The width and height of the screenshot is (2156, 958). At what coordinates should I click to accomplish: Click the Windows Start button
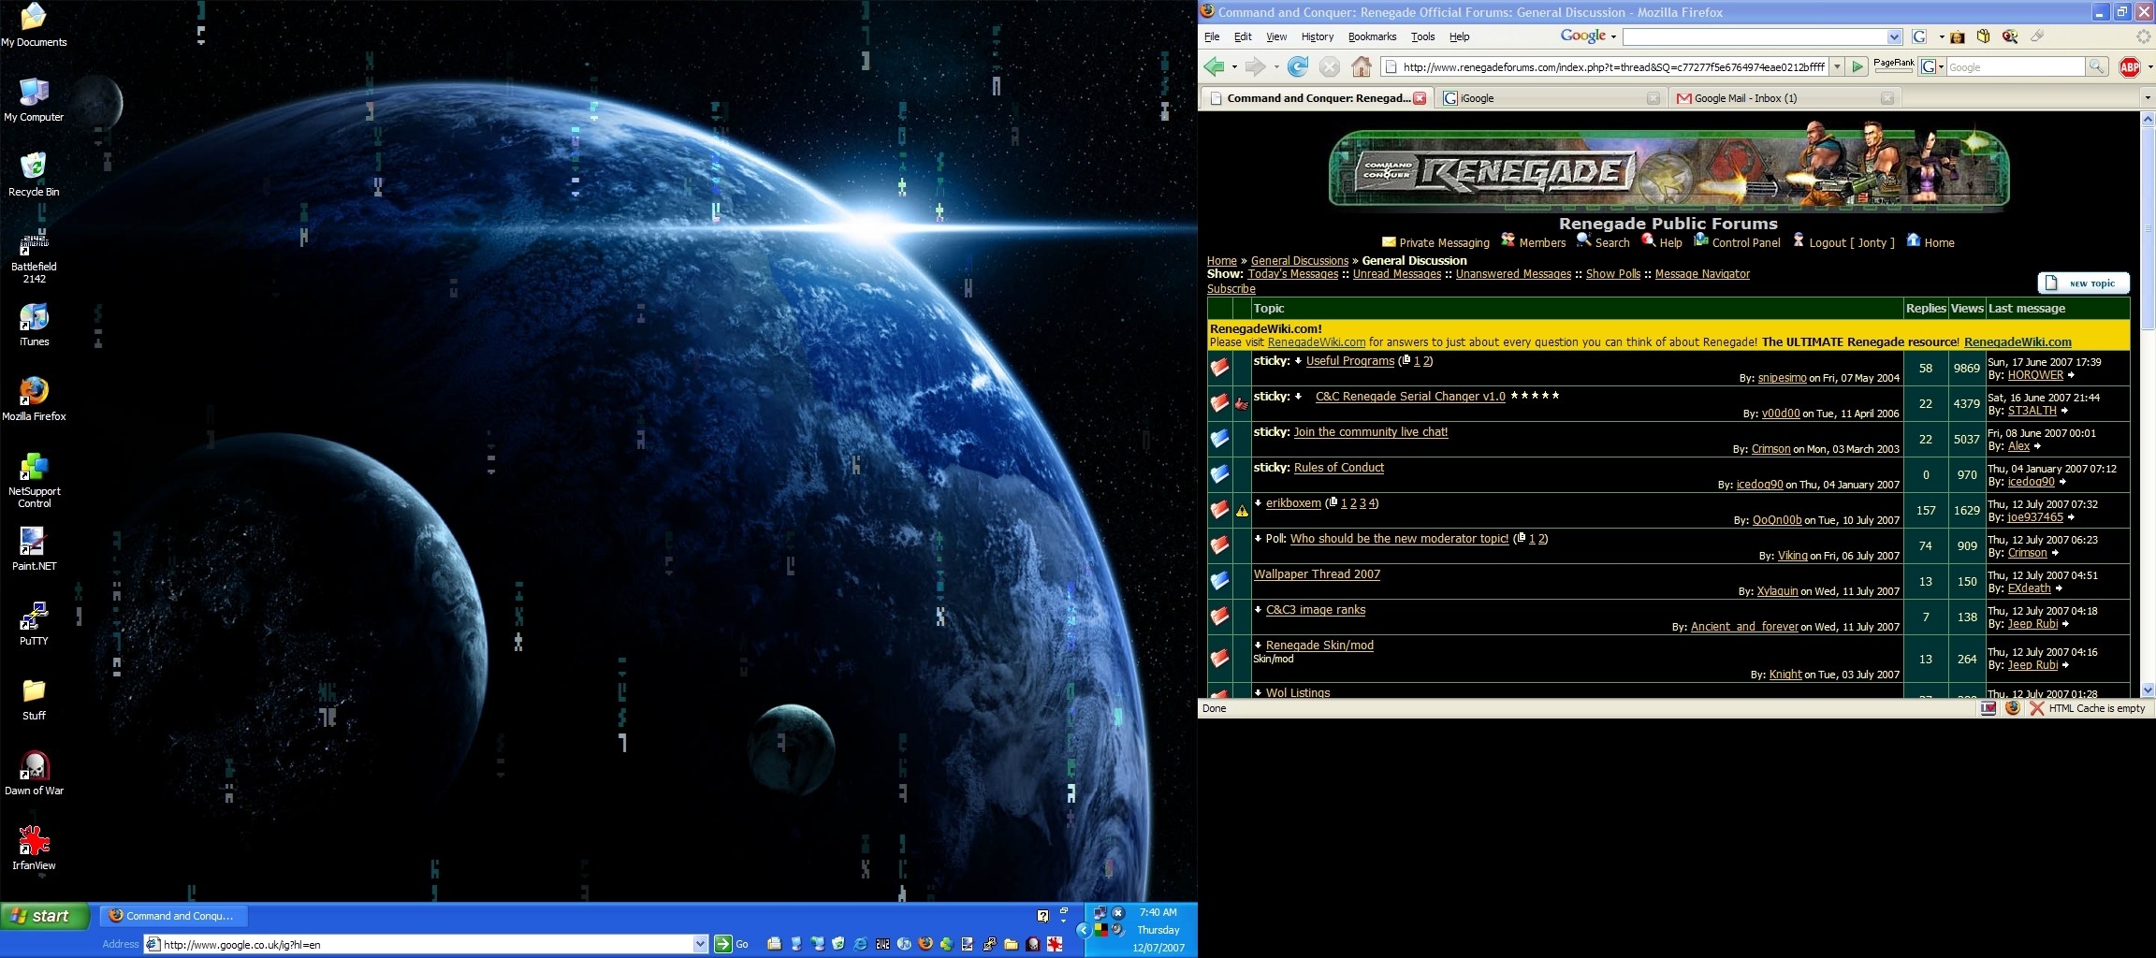click(x=45, y=916)
